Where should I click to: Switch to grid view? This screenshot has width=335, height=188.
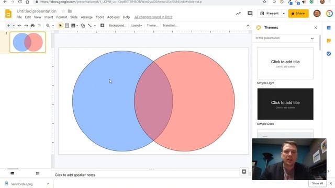tap(38, 173)
